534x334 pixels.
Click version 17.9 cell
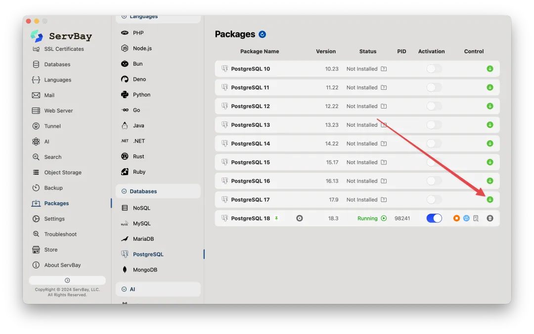tap(333, 199)
